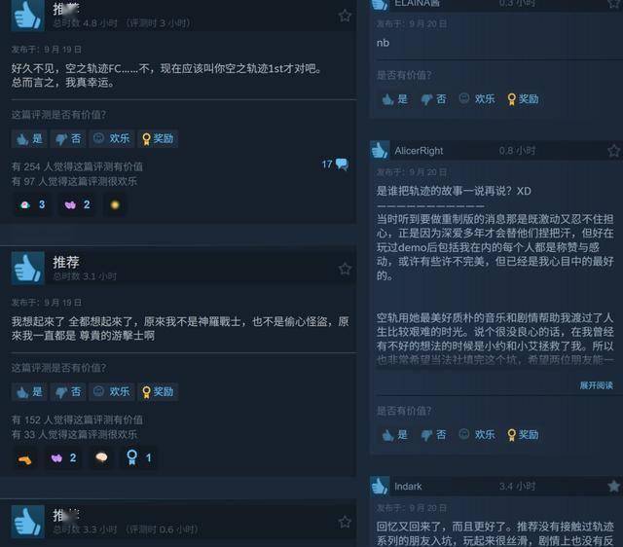Mark the 神羅戰士 review as 欢乐
The image size is (623, 547).
point(112,392)
